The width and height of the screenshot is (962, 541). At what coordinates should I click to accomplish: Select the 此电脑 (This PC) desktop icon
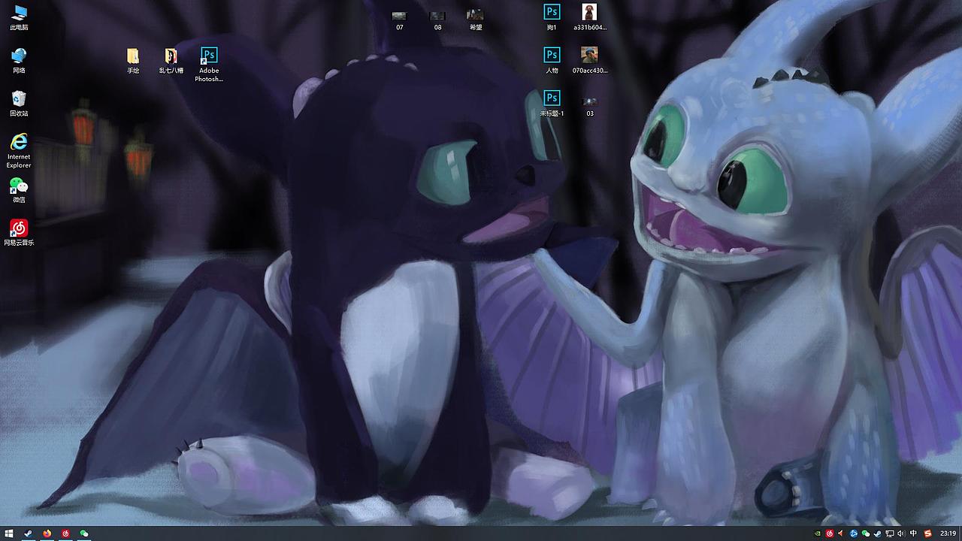click(x=19, y=18)
